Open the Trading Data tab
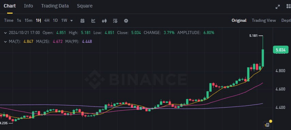This screenshot has height=130, width=291. point(55,6)
